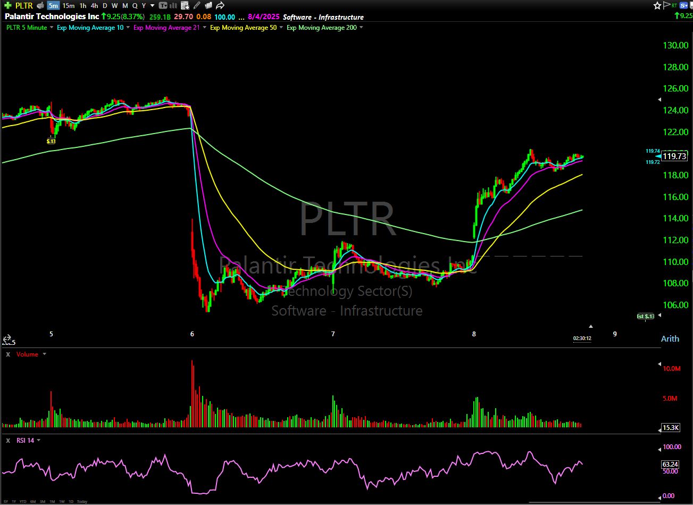Select the YTD range at the bottom
693x505 pixels.
(22, 501)
